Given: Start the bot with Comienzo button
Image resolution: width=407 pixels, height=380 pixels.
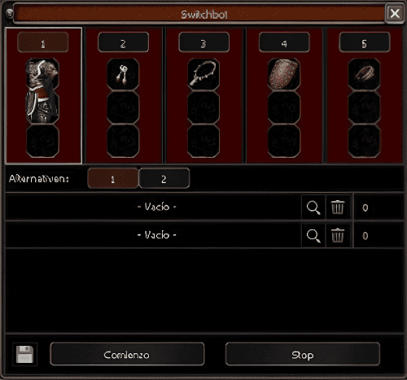Looking at the screenshot, I should (x=127, y=354).
